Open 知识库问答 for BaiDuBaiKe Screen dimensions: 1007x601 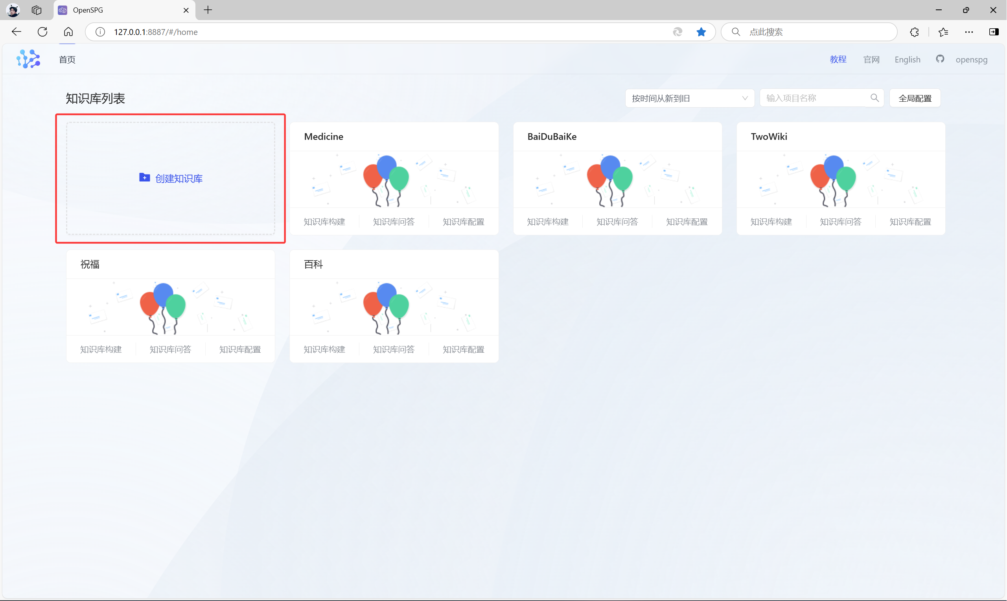click(617, 222)
